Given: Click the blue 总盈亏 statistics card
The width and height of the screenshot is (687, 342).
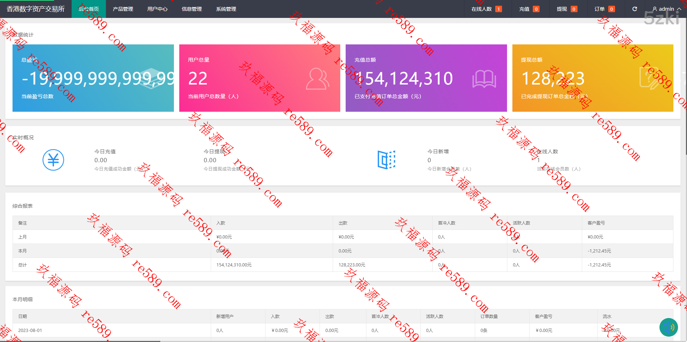Looking at the screenshot, I should (x=93, y=78).
